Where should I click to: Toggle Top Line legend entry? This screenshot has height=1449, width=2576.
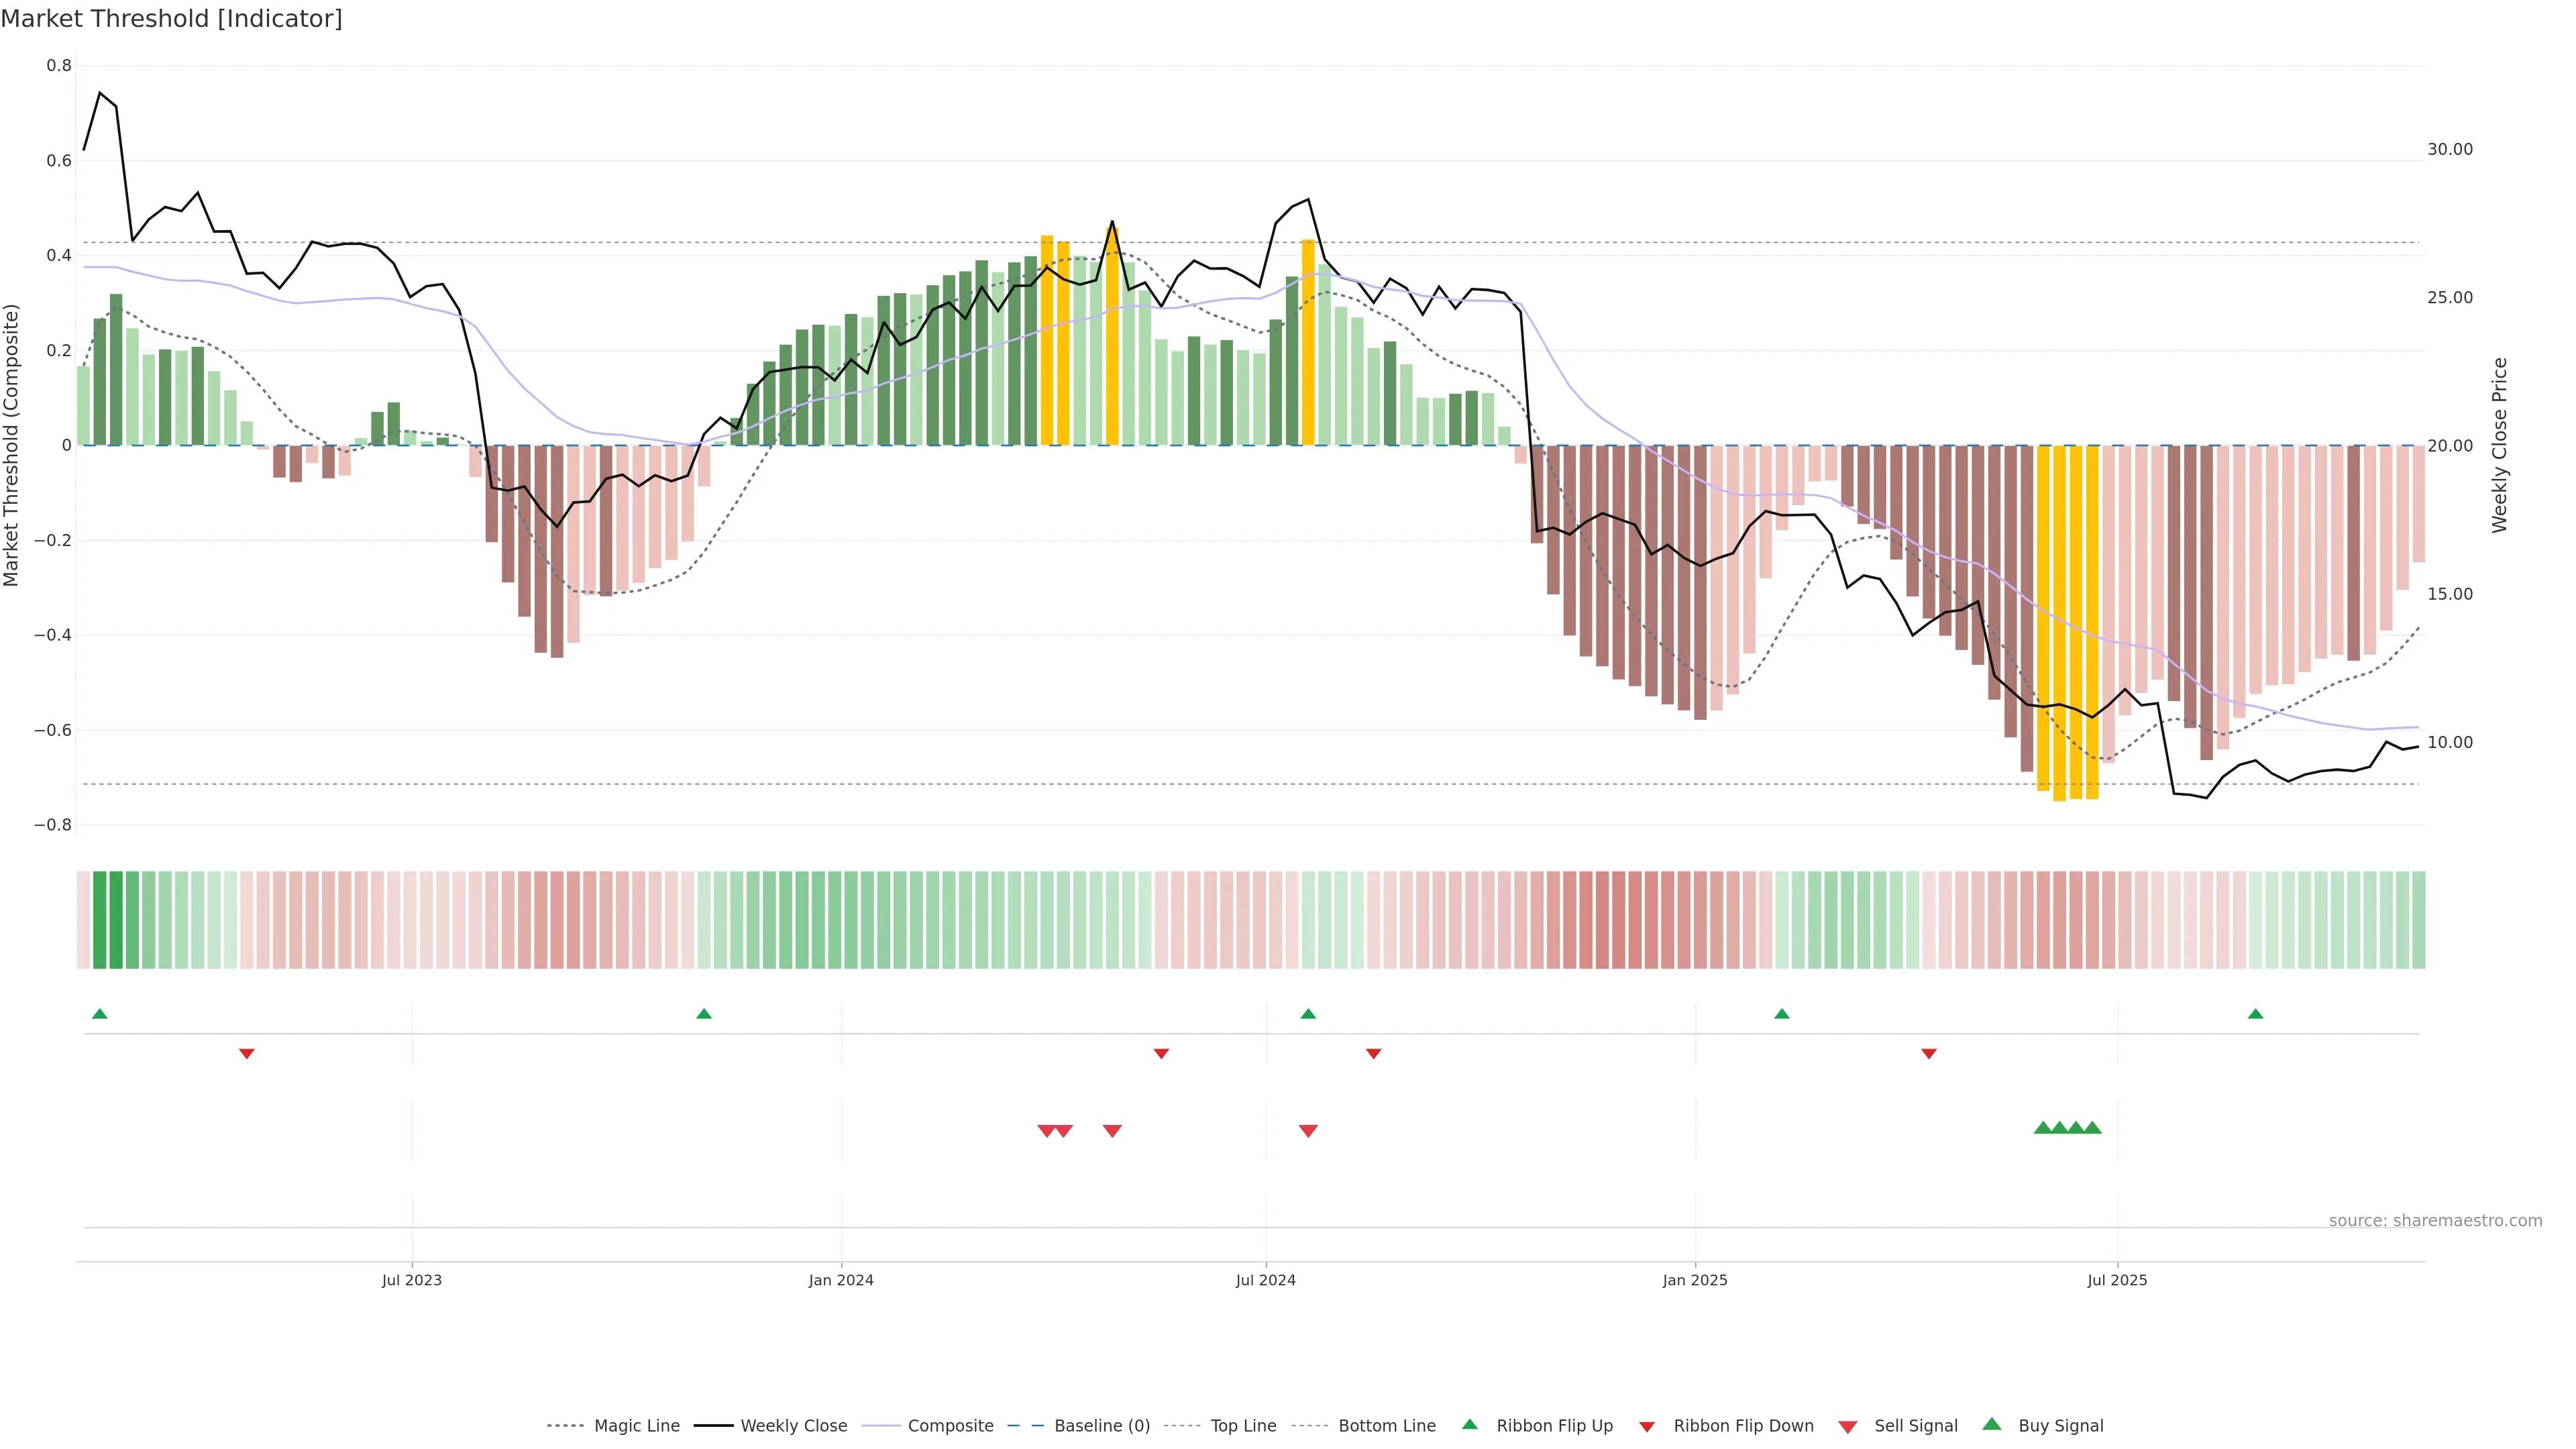[1243, 1426]
